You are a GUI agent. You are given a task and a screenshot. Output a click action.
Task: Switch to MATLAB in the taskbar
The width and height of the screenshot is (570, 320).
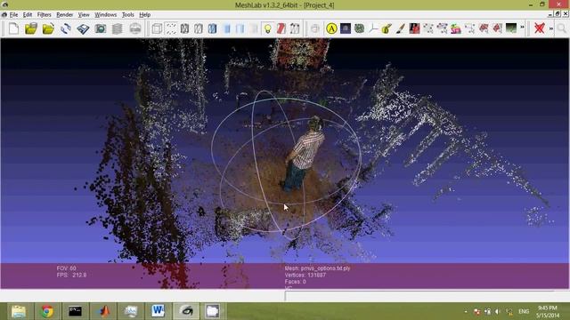coord(104,311)
